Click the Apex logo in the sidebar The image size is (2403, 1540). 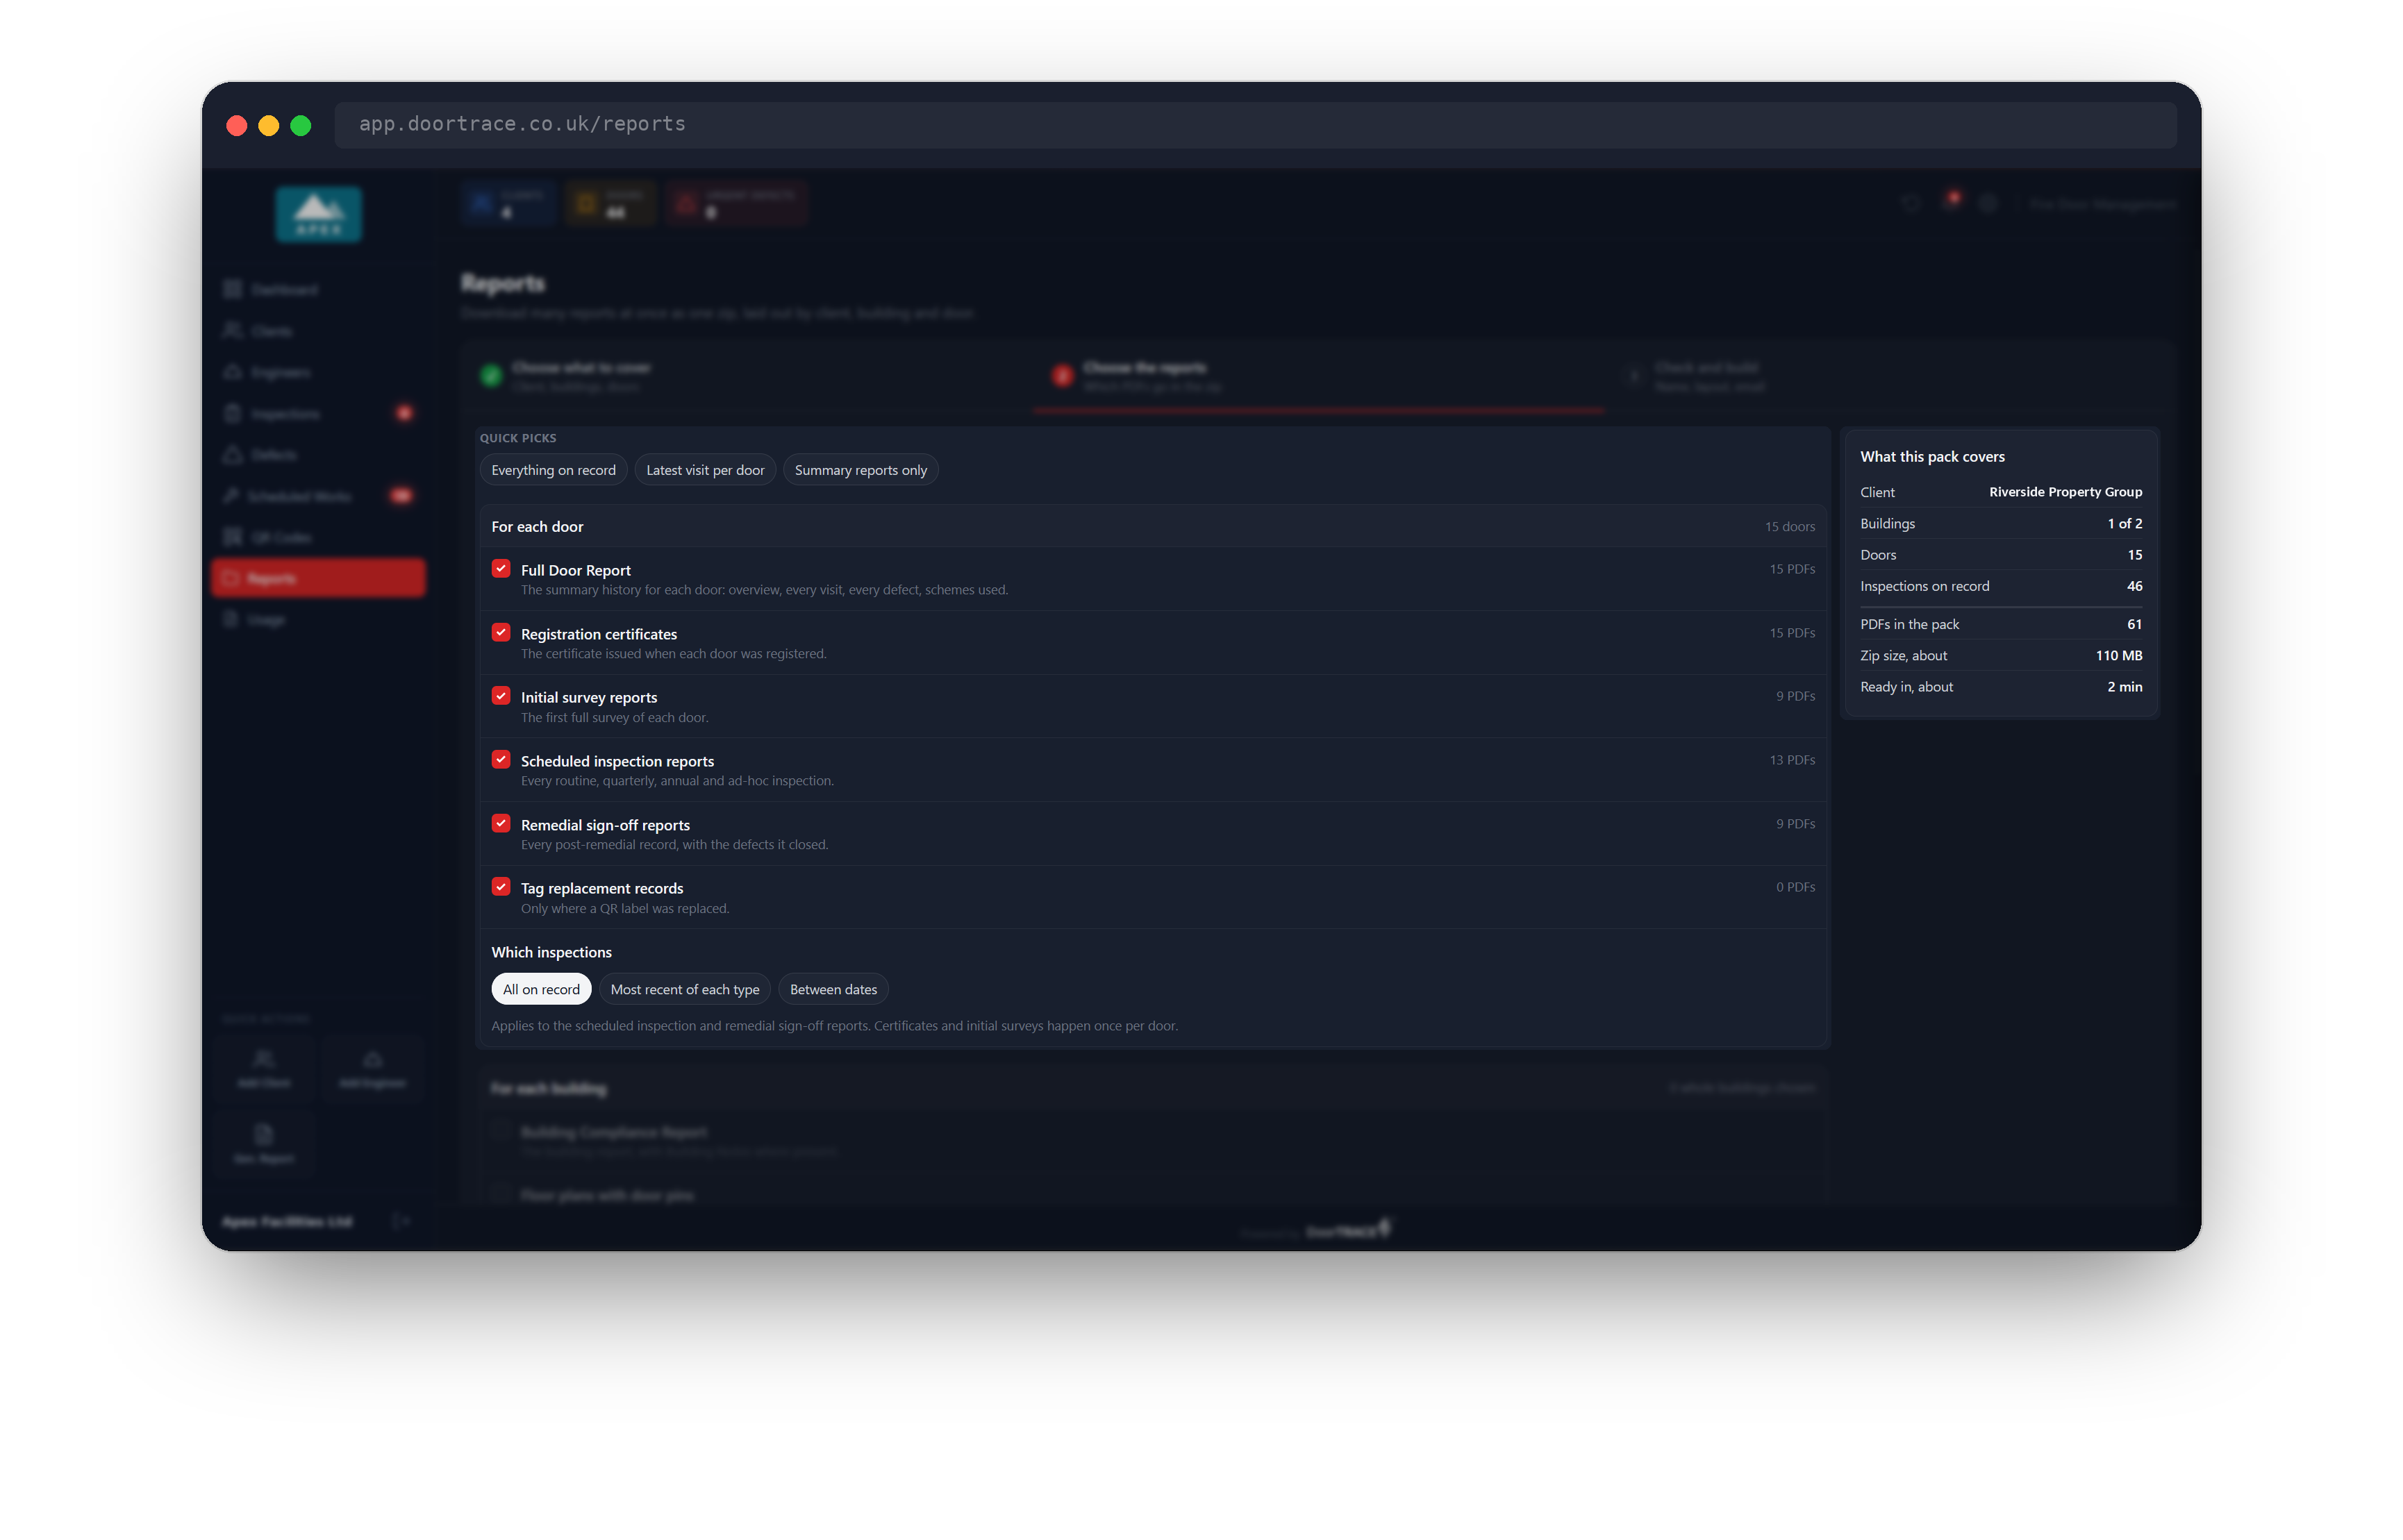tap(319, 214)
